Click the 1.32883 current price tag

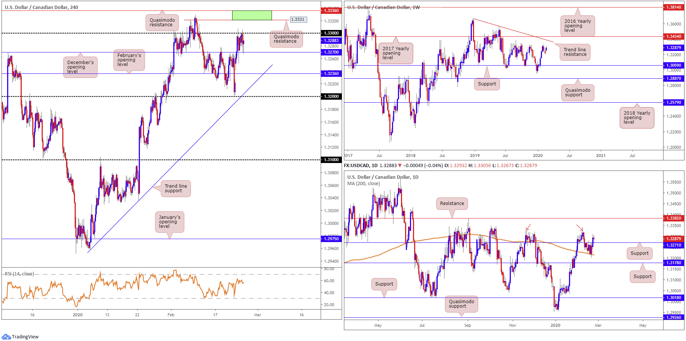point(331,40)
